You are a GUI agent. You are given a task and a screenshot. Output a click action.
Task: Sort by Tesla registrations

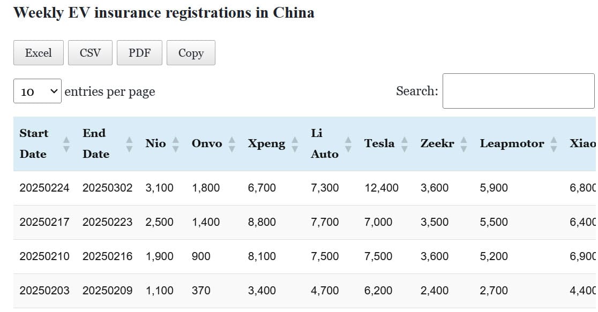405,143
